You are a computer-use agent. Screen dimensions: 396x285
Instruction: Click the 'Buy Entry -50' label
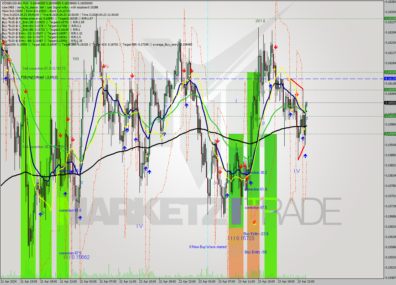tap(256, 252)
